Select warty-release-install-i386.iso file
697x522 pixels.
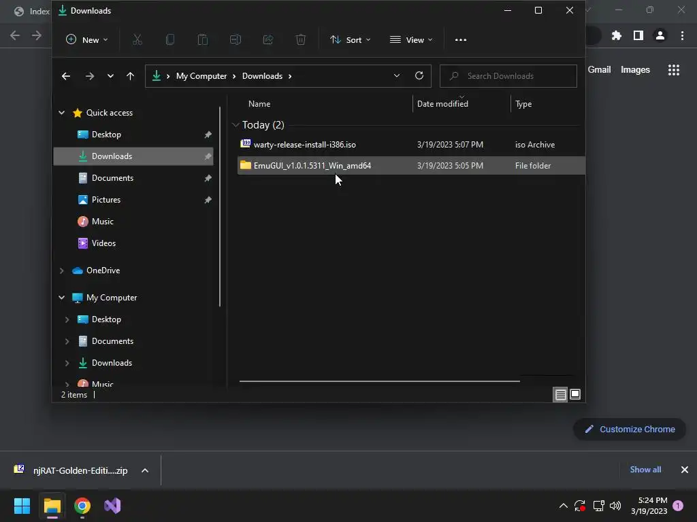coord(411,145)
